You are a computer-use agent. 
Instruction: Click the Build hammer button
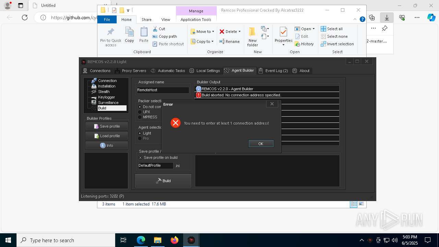(x=163, y=181)
